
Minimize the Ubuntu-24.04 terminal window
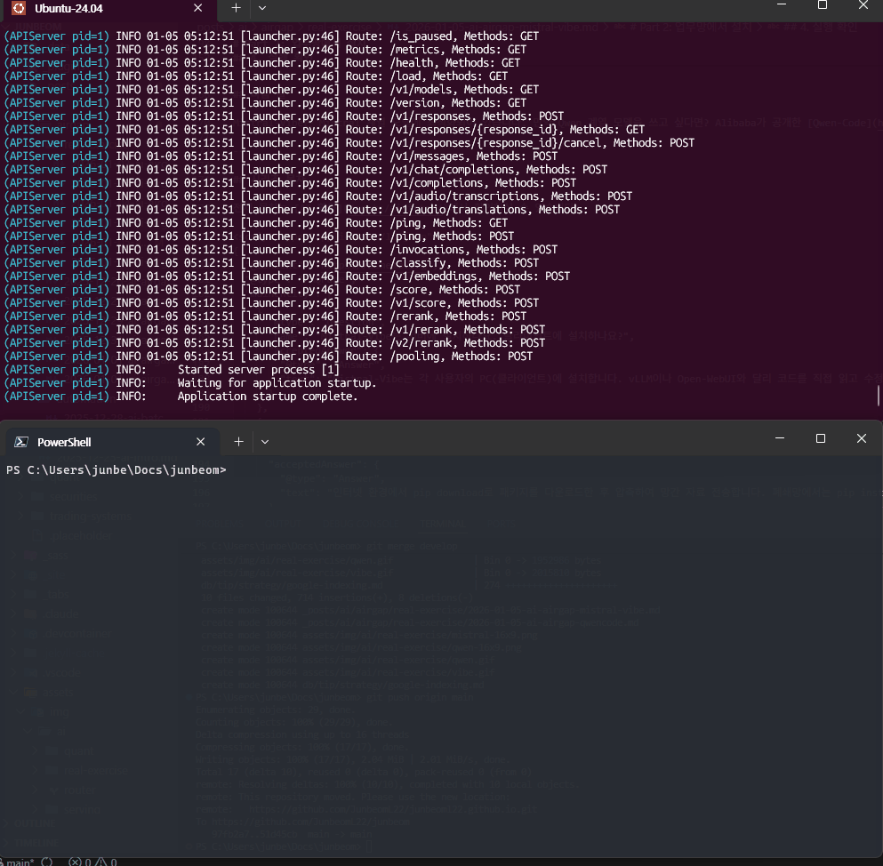(x=781, y=5)
